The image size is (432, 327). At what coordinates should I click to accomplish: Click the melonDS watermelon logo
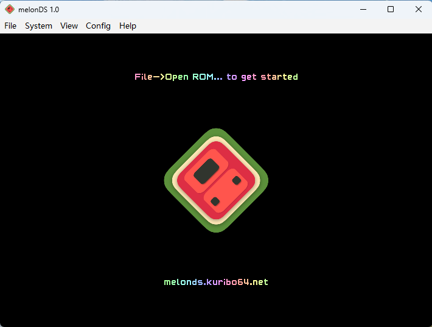[x=216, y=180]
